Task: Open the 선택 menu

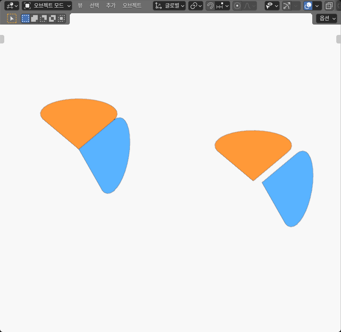Action: point(94,6)
